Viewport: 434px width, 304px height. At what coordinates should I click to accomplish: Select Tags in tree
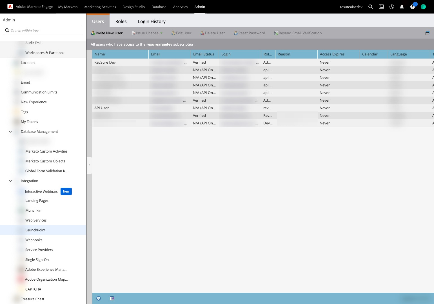pyautogui.click(x=24, y=112)
